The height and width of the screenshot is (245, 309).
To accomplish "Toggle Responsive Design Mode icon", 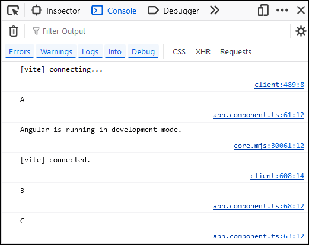I will click(x=263, y=10).
